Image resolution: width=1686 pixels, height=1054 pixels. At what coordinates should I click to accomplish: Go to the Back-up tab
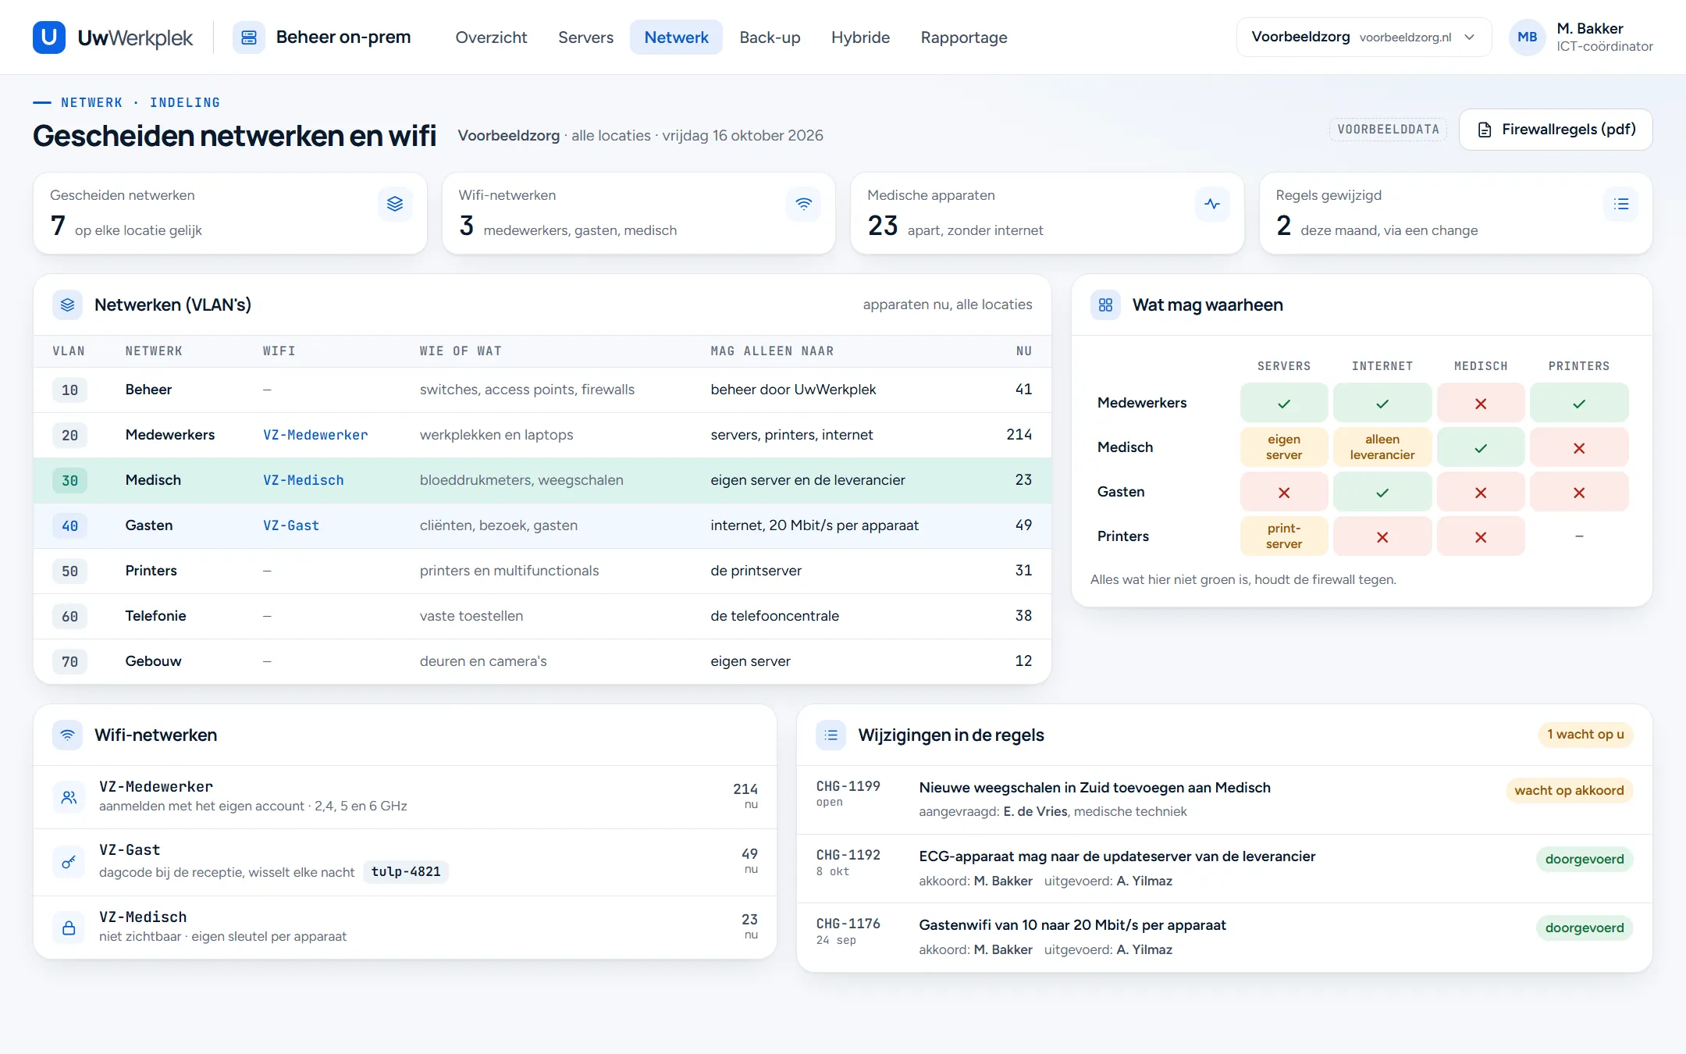pos(770,37)
